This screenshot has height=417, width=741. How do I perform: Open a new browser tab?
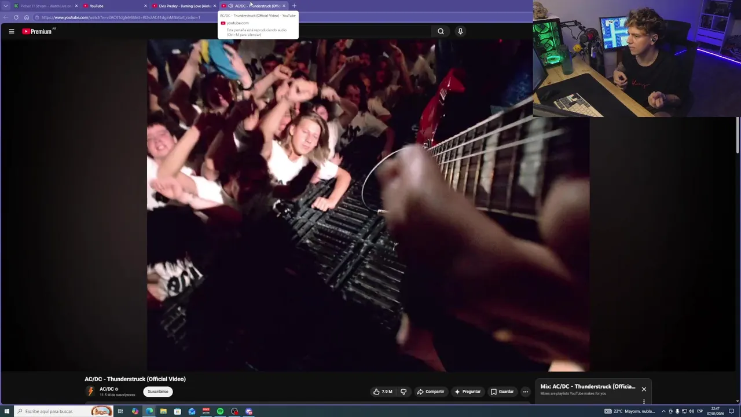point(294,6)
